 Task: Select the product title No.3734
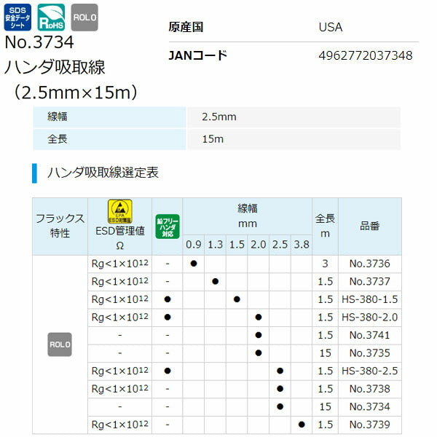39,42
